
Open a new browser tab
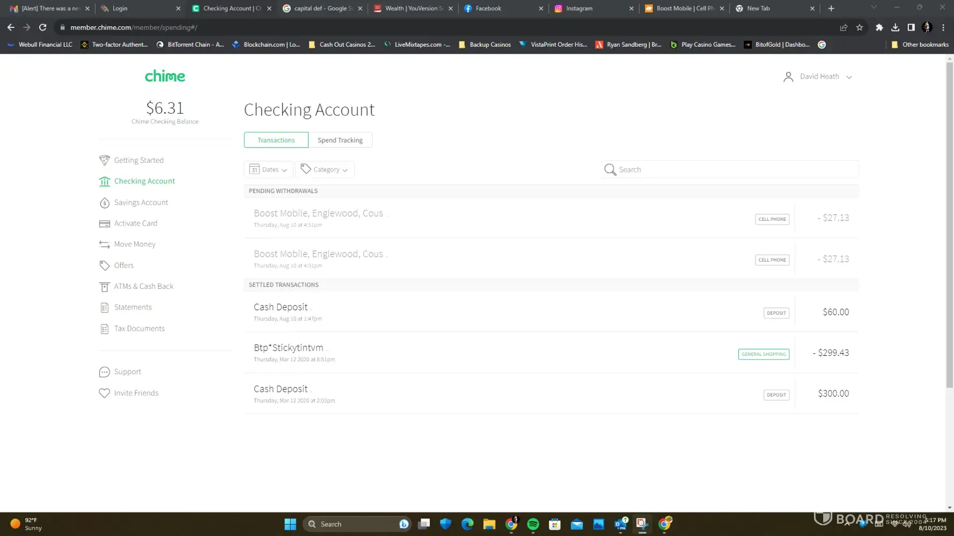pyautogui.click(x=831, y=9)
